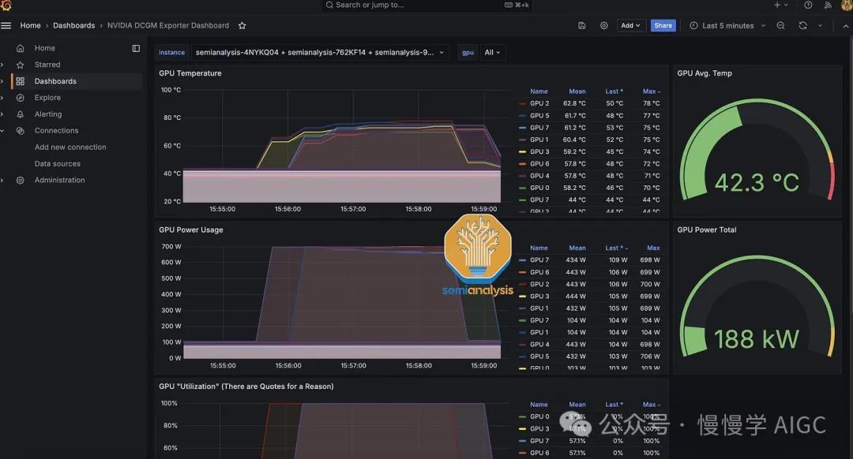This screenshot has width=853, height=459.
Task: Open the instance variable dropdown
Action: 320,53
